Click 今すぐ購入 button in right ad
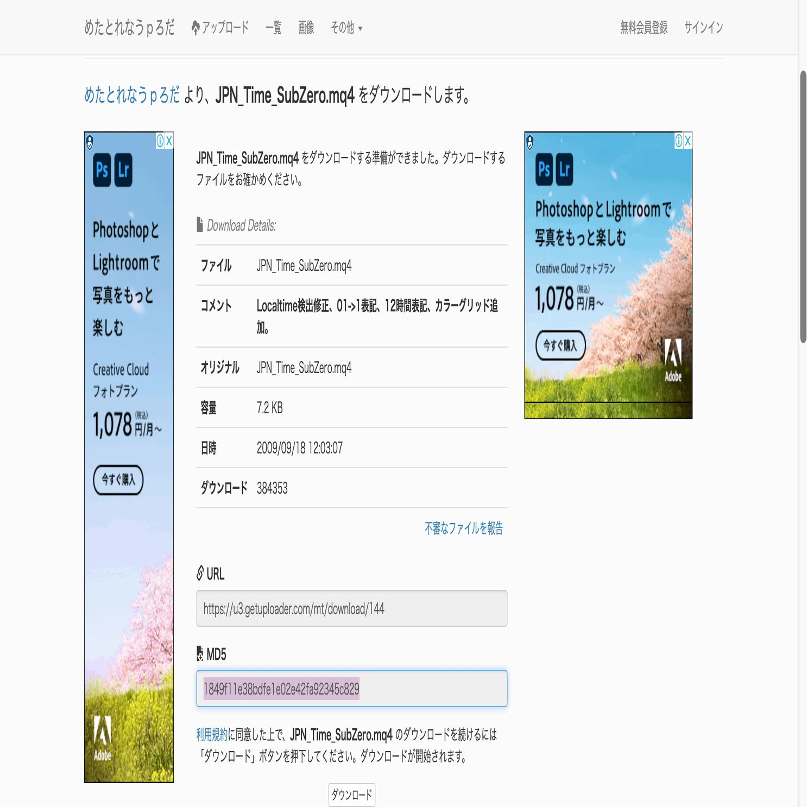The height and width of the screenshot is (807, 807). pyautogui.click(x=560, y=345)
